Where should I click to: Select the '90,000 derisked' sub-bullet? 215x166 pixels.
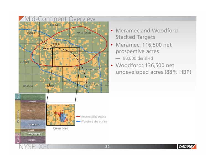point(138,58)
